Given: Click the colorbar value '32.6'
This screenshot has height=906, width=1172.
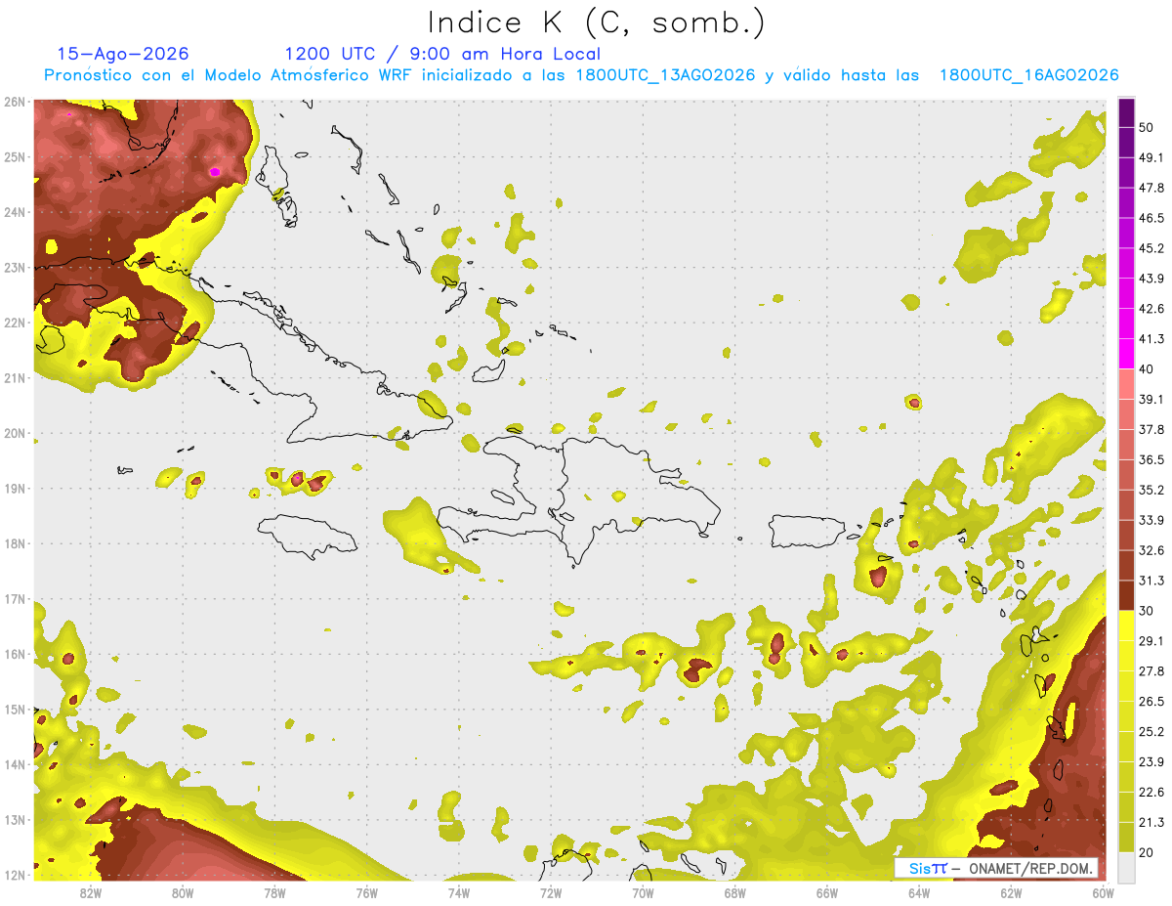Looking at the screenshot, I should 1151,550.
